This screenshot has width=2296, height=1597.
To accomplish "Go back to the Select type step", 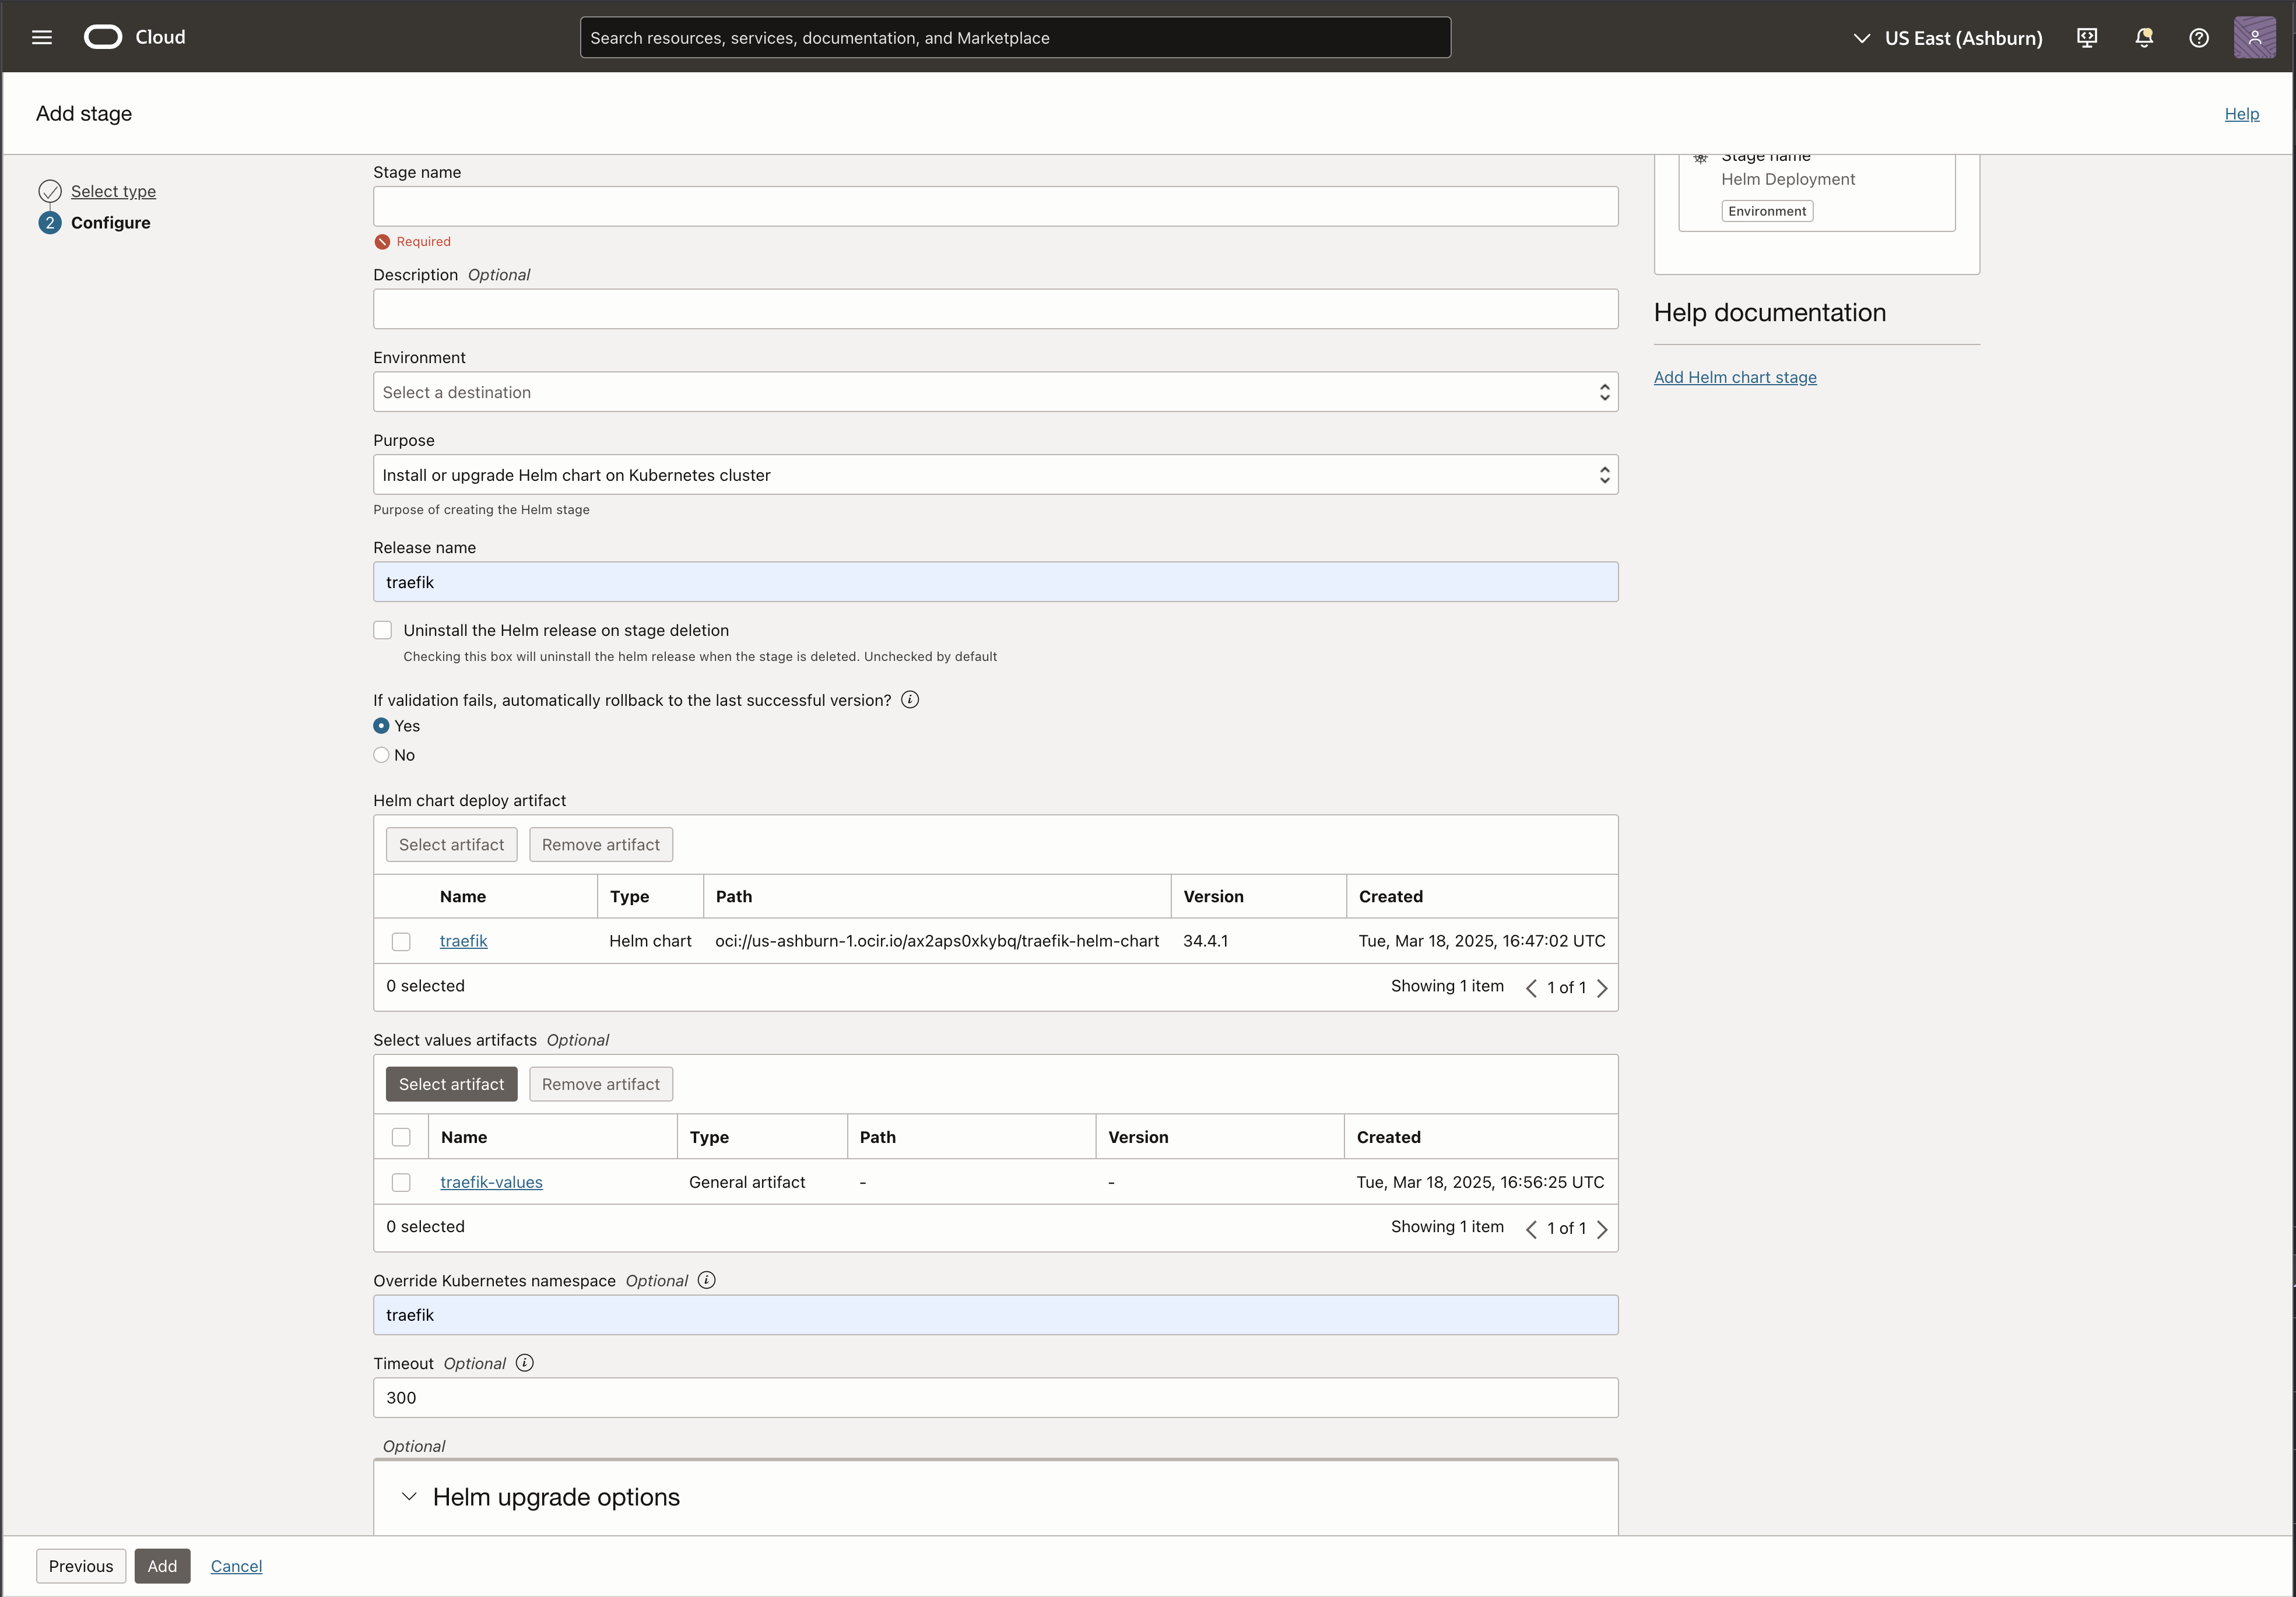I will 113,191.
